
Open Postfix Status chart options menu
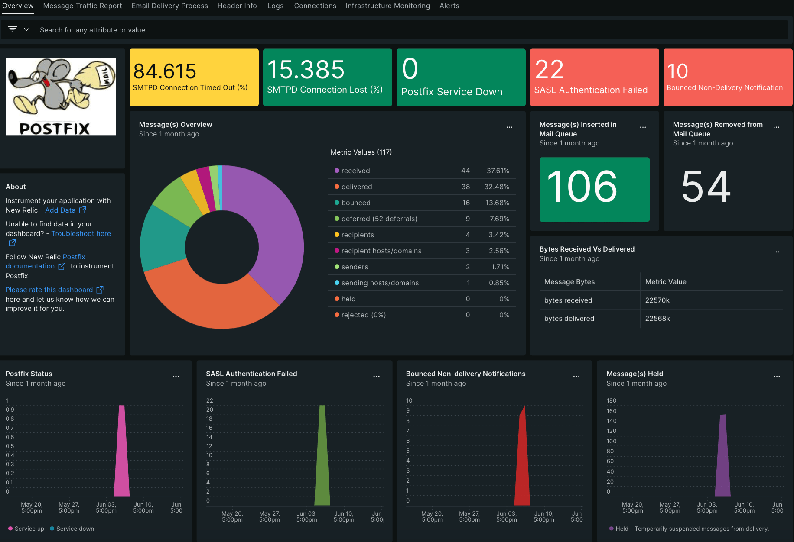[x=176, y=377]
